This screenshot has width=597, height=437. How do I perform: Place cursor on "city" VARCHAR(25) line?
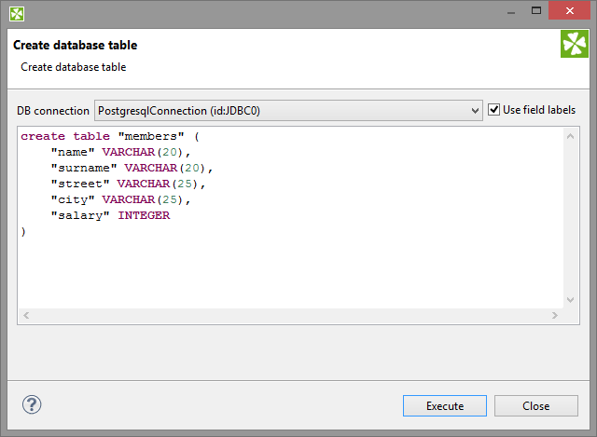click(x=120, y=199)
